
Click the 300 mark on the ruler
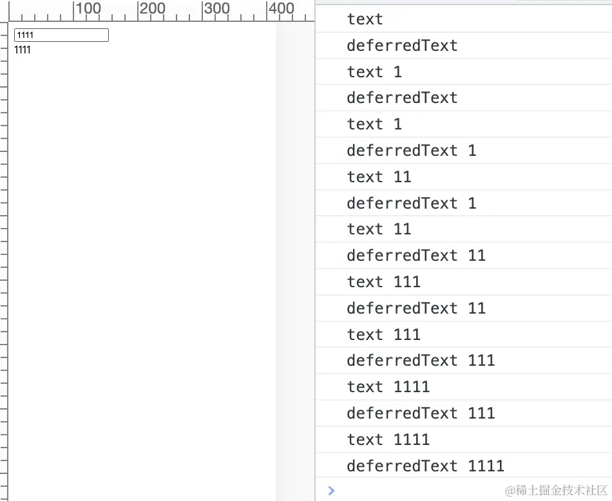tap(216, 9)
